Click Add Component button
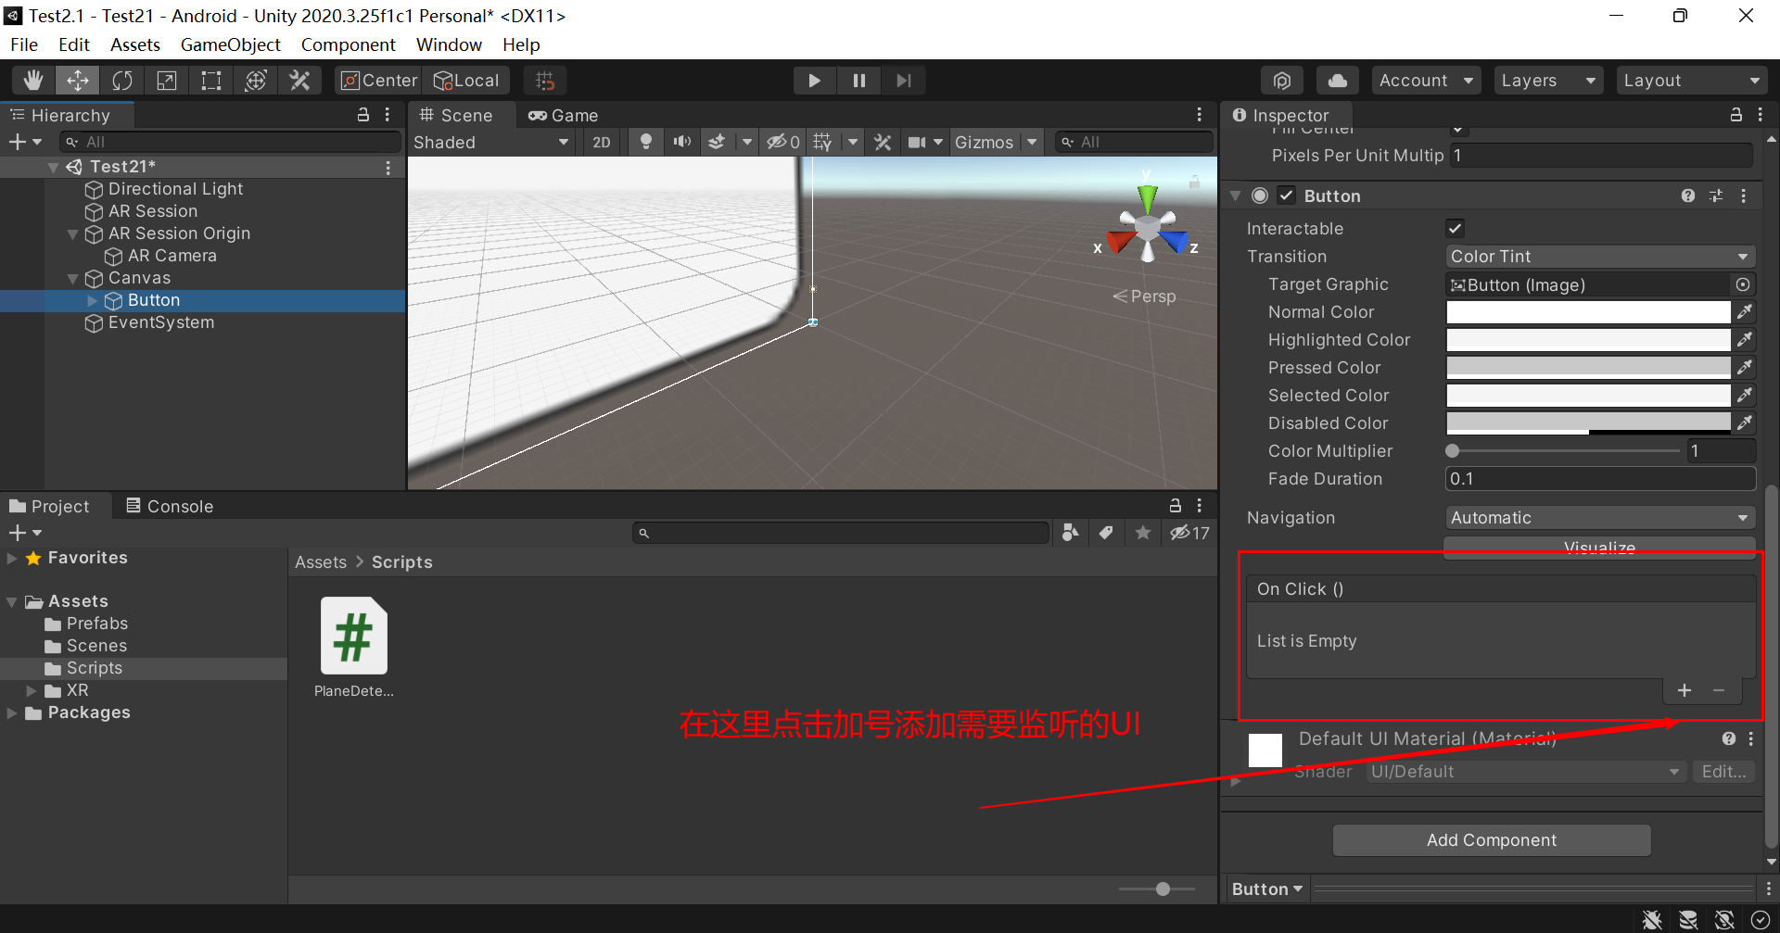The width and height of the screenshot is (1780, 933). (x=1492, y=840)
